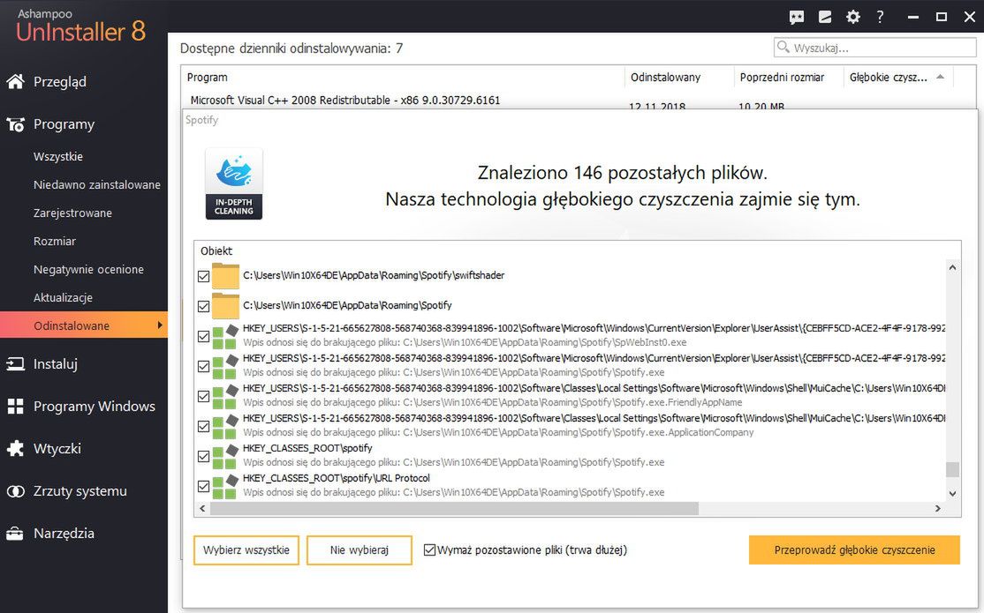The image size is (984, 613).
Task: Click the Narzędzia tools icon
Action: pos(15,533)
